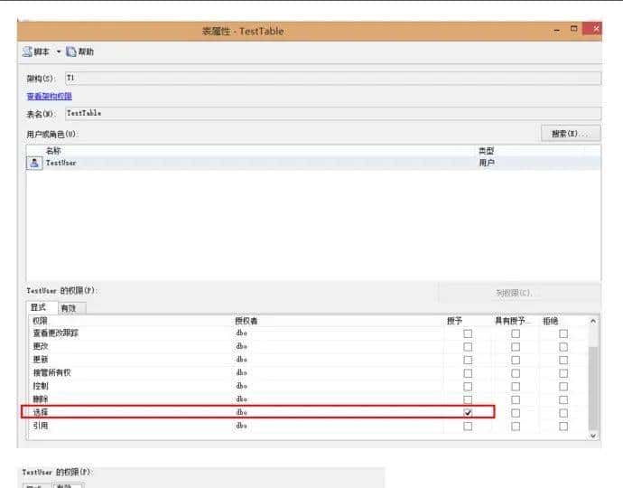Check 具有授予 for 选择 permission
Screen dimensions: 623x488
tap(516, 413)
